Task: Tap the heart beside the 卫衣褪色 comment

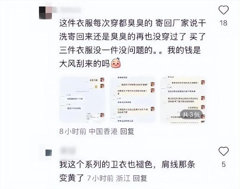Action: 224,151
